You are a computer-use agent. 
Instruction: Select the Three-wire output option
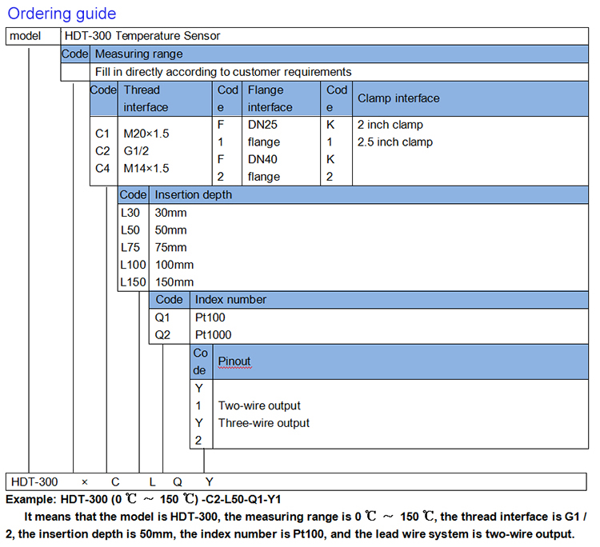[x=264, y=423]
